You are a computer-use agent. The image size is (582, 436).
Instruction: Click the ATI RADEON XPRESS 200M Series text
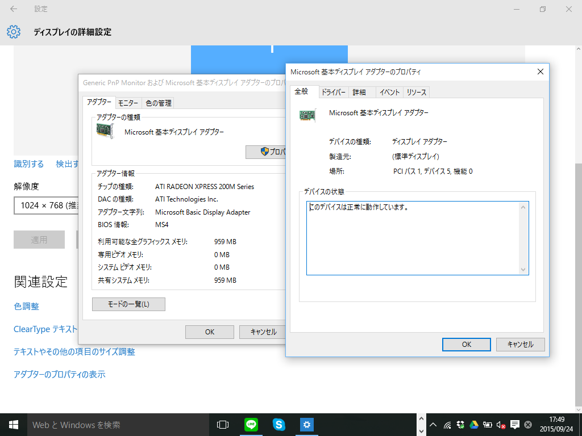[205, 186]
